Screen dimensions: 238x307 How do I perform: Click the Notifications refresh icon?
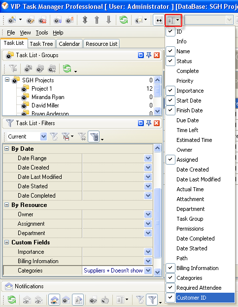(x=12, y=300)
